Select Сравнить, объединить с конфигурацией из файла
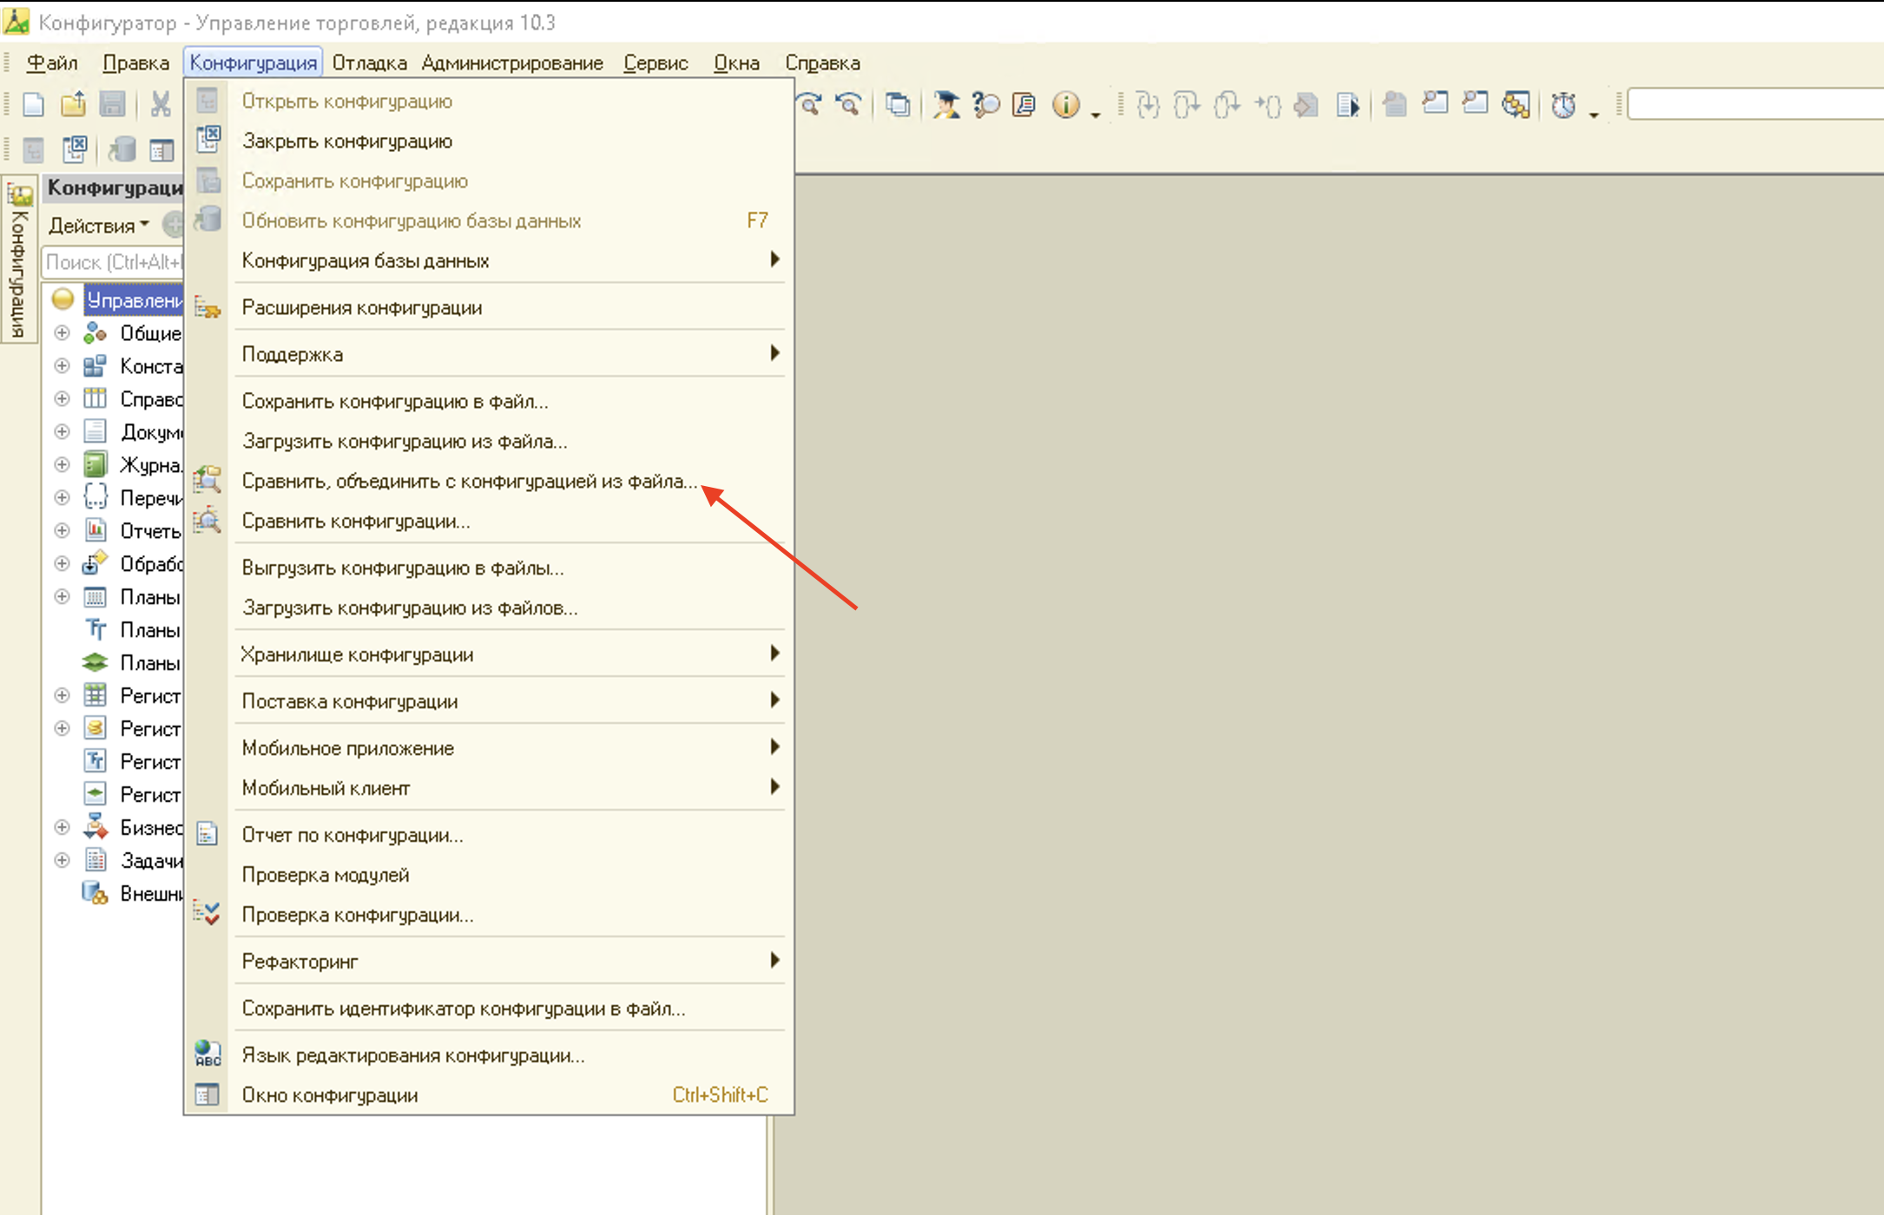 pos(489,481)
